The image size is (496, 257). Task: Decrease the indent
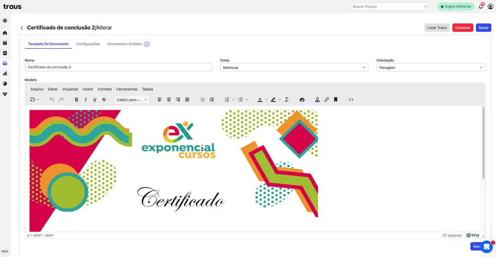point(203,100)
